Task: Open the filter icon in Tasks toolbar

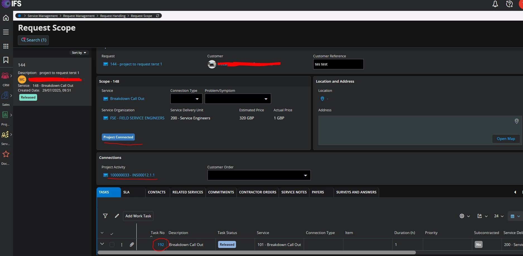Action: click(x=105, y=216)
